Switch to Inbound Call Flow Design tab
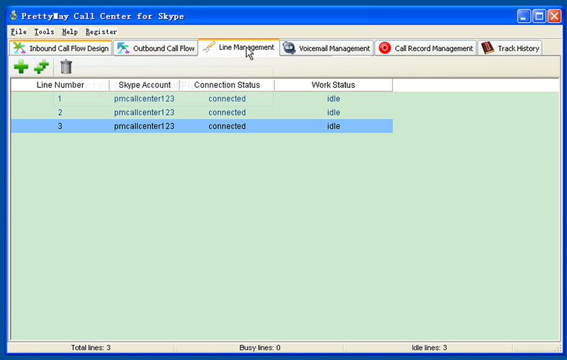The image size is (567, 360). click(61, 48)
